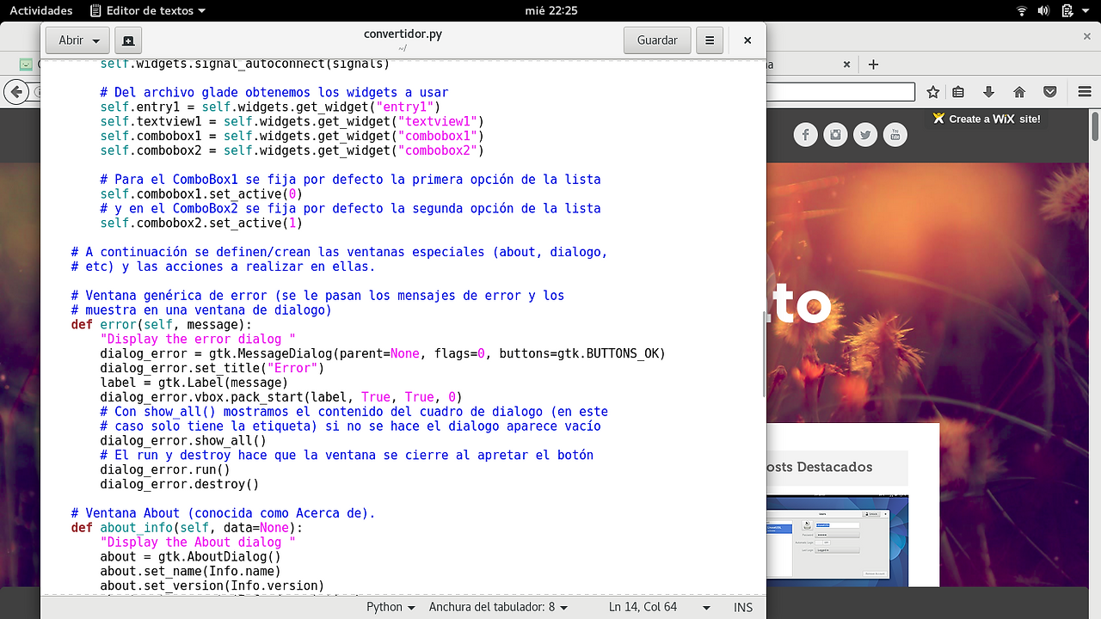Click the line with self.combobox1.set_active(0)
This screenshot has height=619, width=1101.
[x=201, y=194]
